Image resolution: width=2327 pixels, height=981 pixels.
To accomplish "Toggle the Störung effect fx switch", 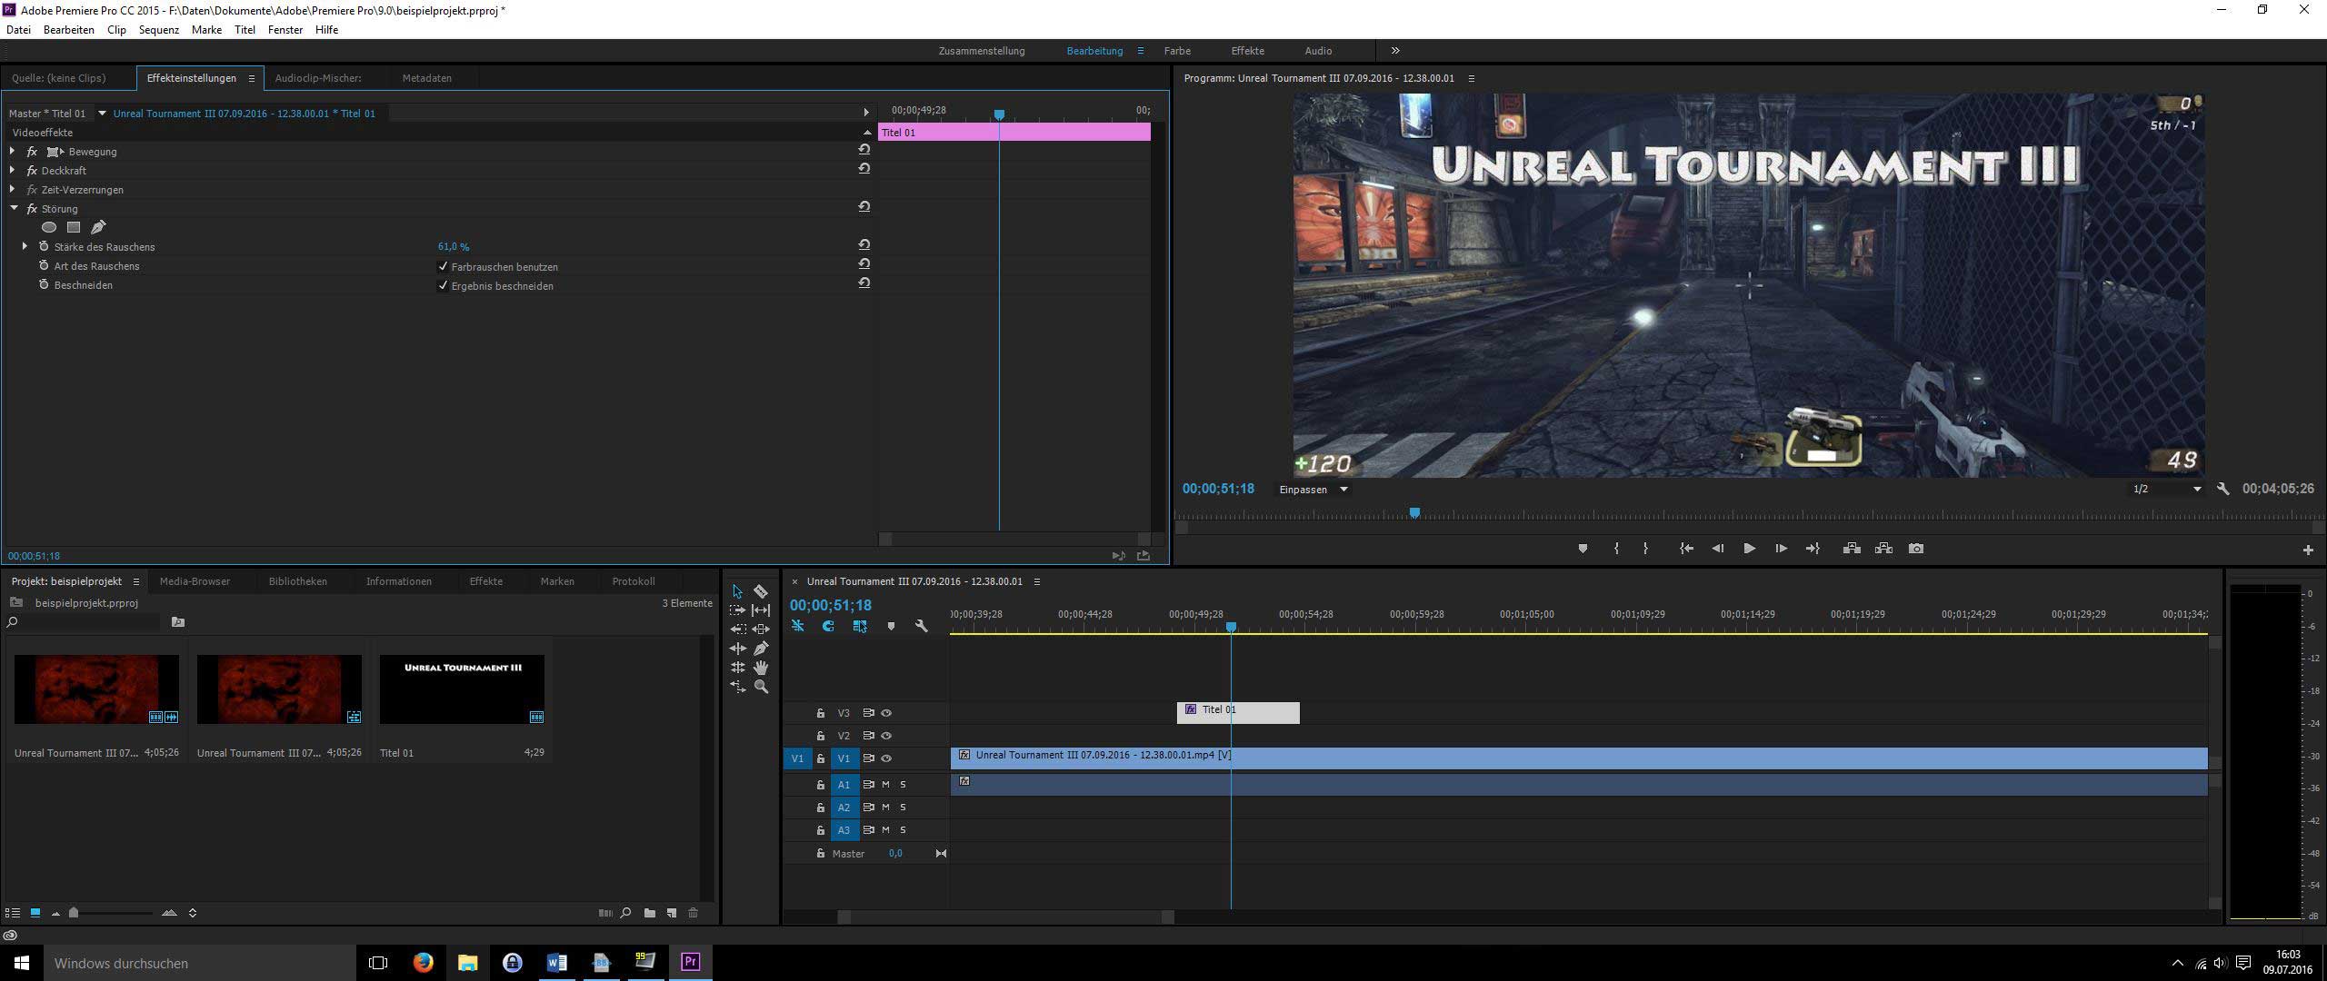I will 33,209.
